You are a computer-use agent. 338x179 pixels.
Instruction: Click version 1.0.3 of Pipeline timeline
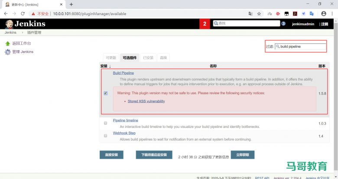322,124
